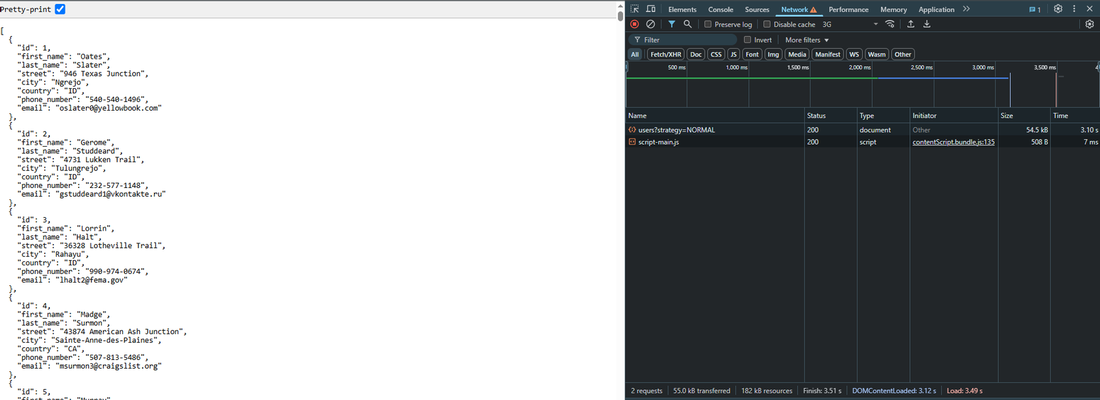Click the oslater0@yellowbook.com email value
The width and height of the screenshot is (1100, 400).
pyautogui.click(x=109, y=108)
